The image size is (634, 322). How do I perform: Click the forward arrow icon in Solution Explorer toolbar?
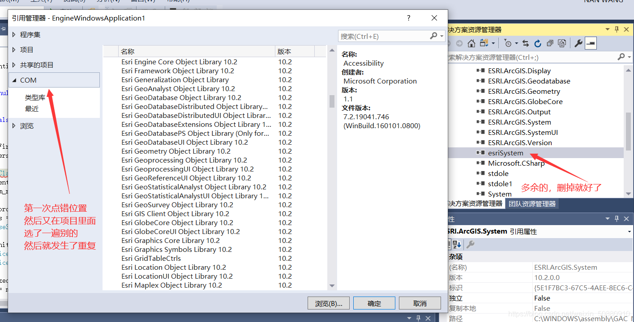pyautogui.click(x=459, y=43)
